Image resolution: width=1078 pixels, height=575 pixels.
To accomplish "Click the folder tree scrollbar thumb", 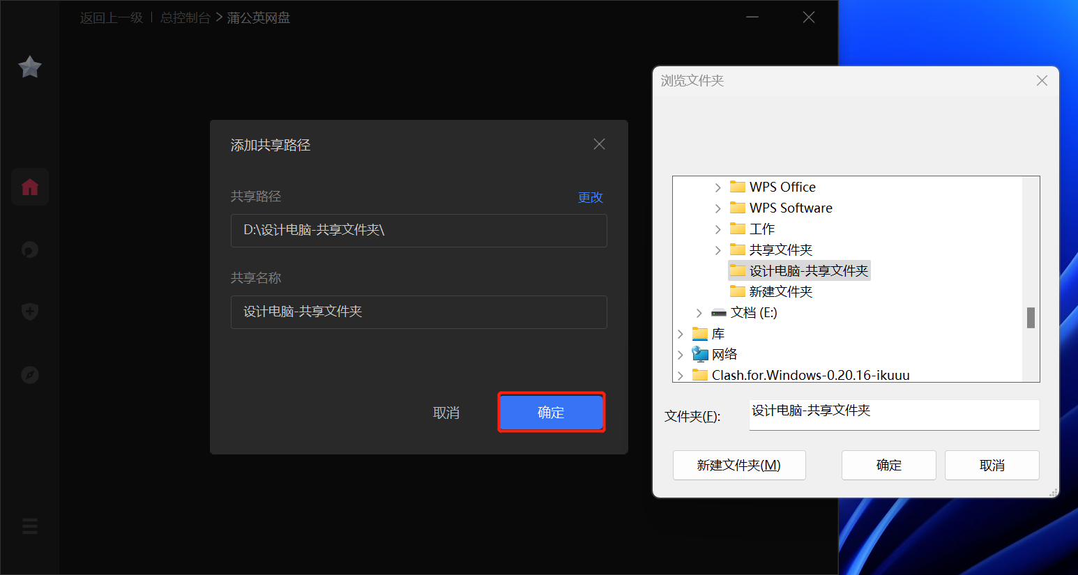I will point(1031,318).
